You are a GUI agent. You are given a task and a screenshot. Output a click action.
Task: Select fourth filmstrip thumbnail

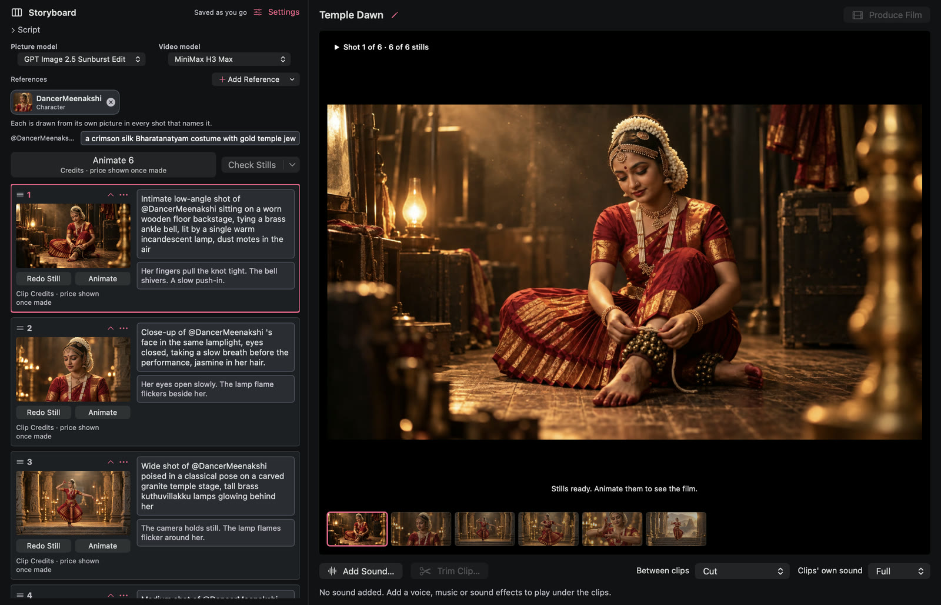[548, 529]
